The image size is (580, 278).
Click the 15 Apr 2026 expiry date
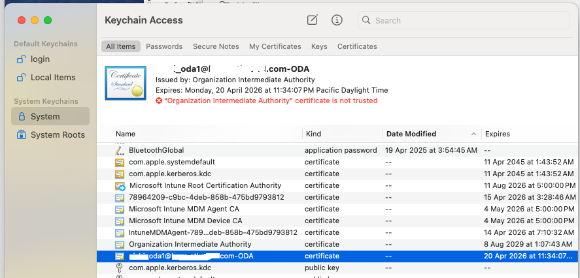pyautogui.click(x=530, y=197)
